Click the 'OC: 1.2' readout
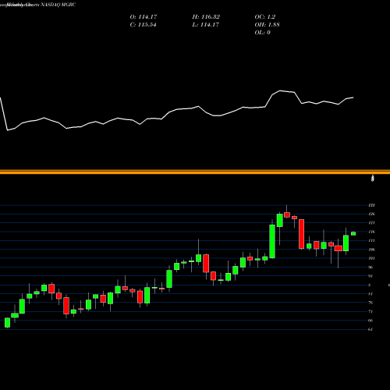This screenshot has height=390, width=390. click(x=265, y=17)
